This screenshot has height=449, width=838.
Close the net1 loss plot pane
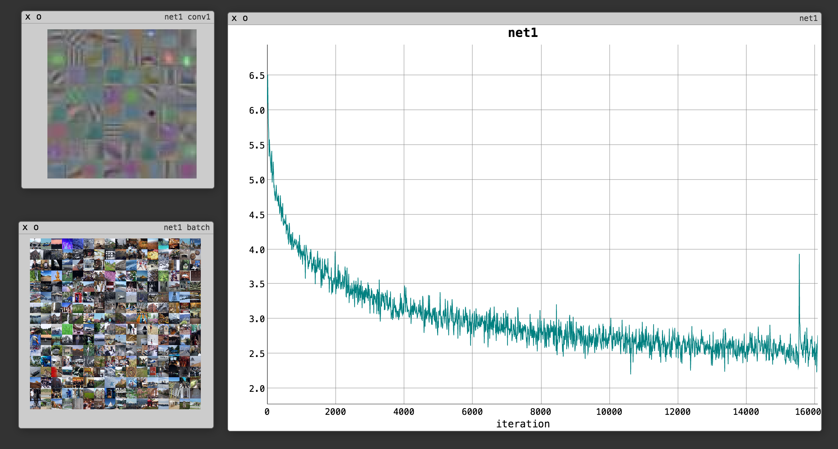(x=234, y=18)
